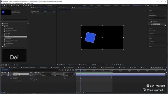Enable the Snapping checkbox
Screen dimensions: 168x94
[47, 5]
